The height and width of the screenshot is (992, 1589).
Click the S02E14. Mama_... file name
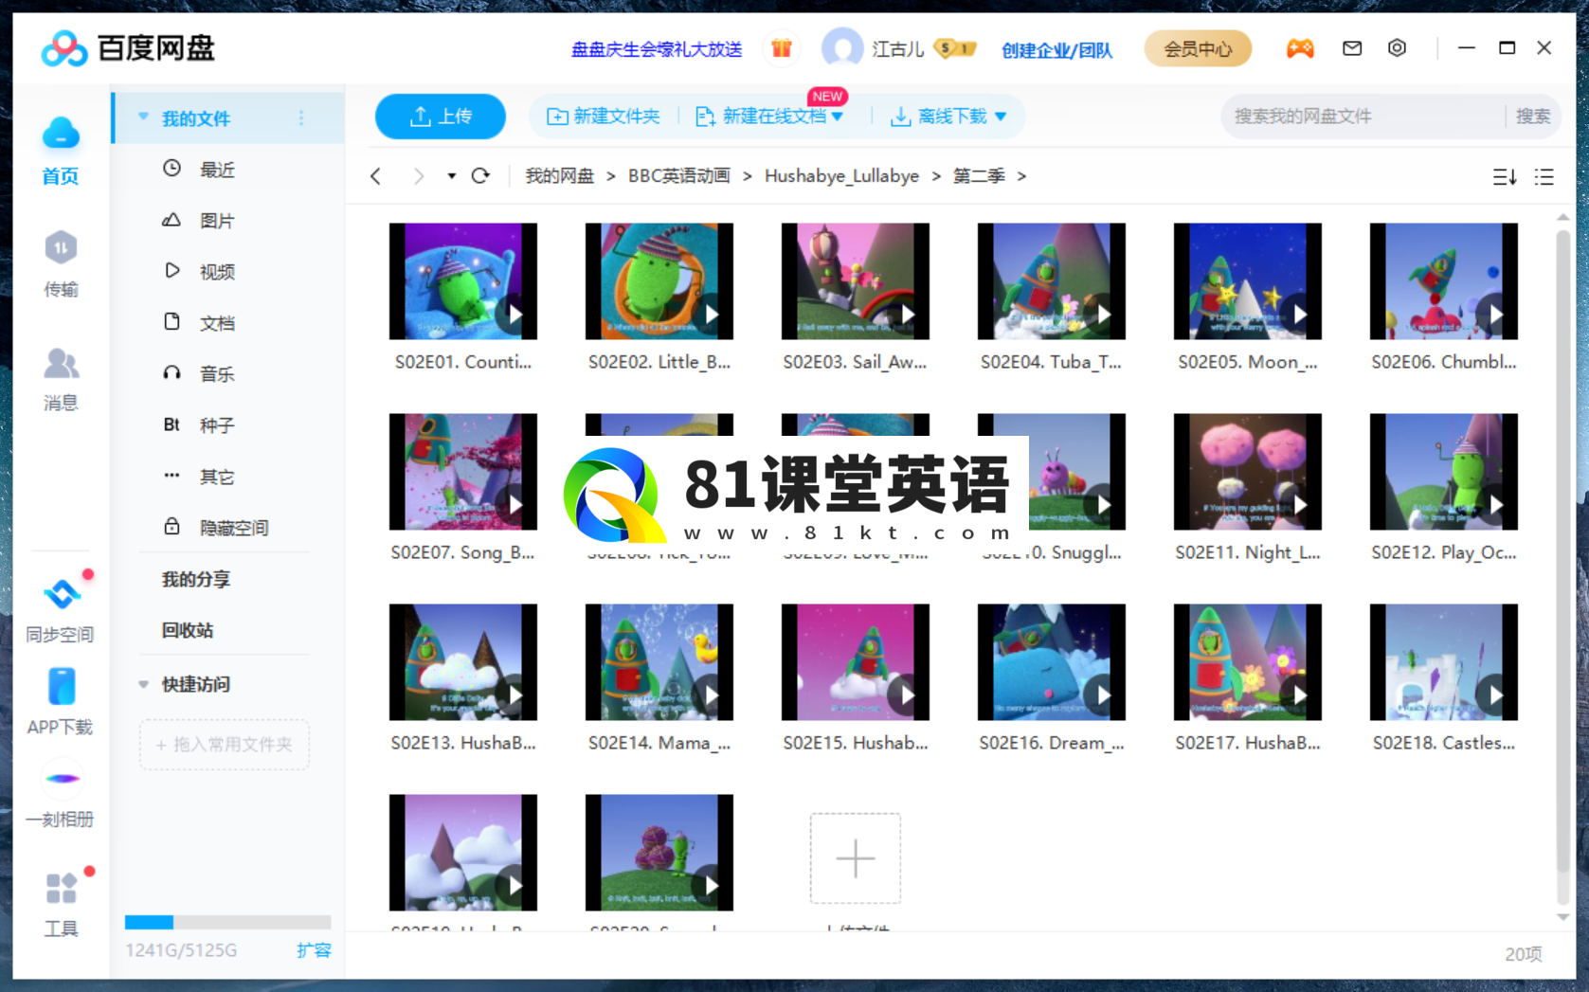659,744
